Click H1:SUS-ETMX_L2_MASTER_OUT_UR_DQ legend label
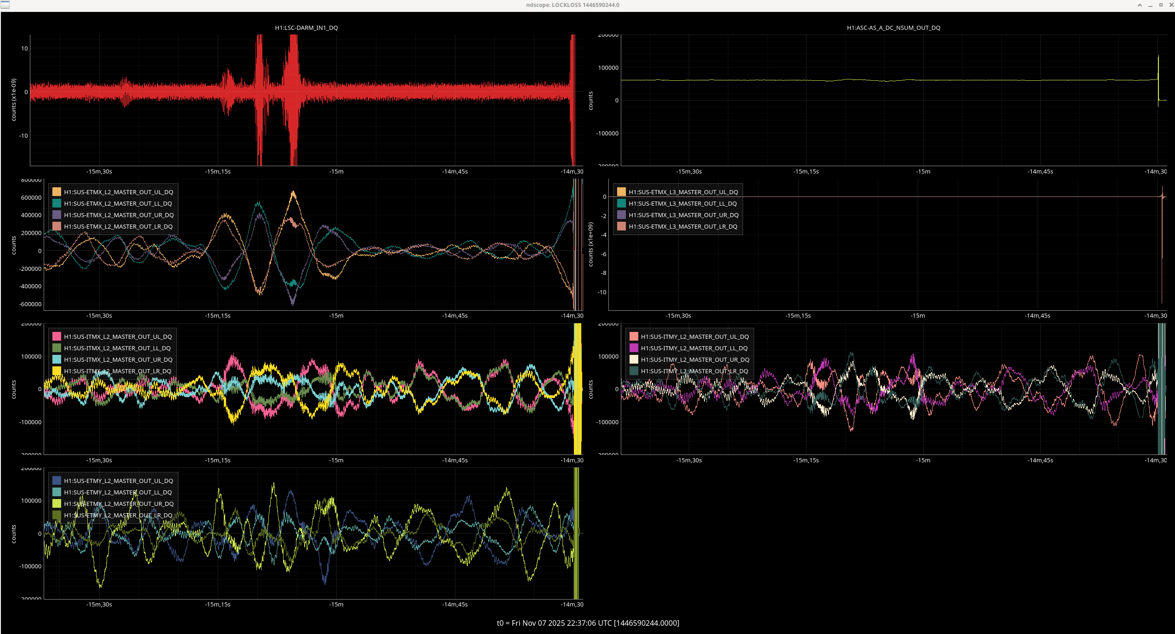The width and height of the screenshot is (1175, 634). click(x=119, y=215)
